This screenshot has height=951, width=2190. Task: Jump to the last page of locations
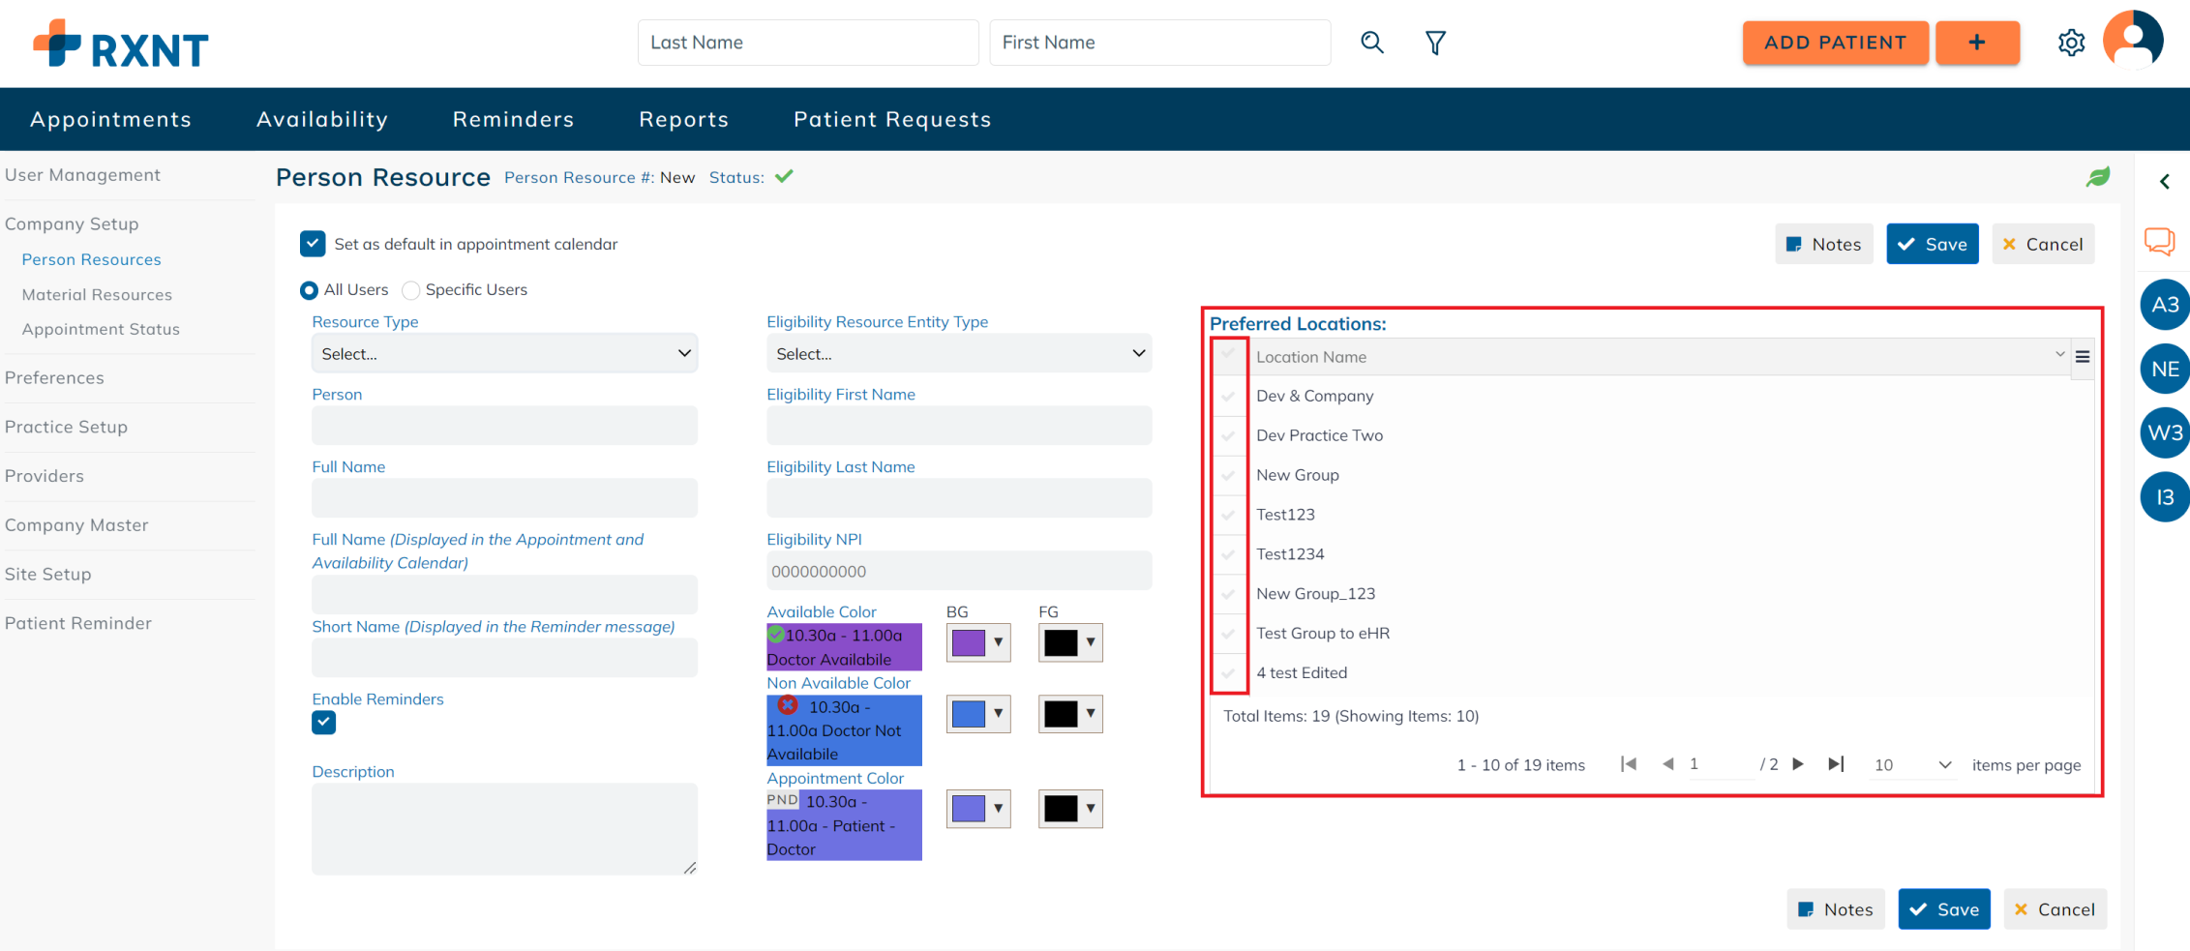coord(1836,763)
